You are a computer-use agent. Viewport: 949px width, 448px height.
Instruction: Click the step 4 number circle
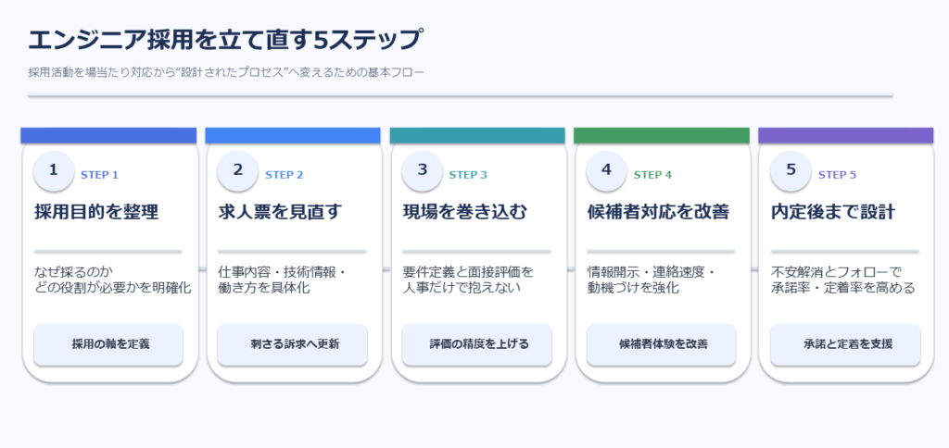pos(607,170)
